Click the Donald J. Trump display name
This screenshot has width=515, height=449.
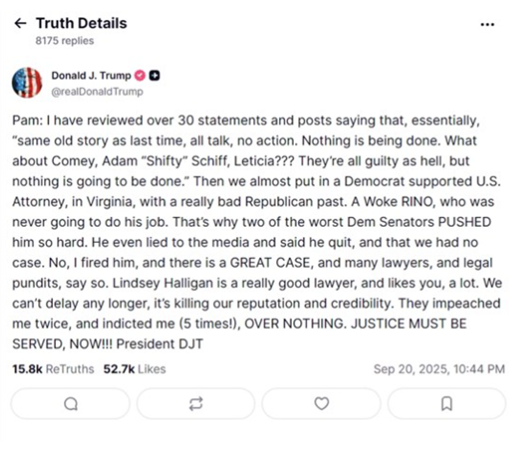[91, 76]
